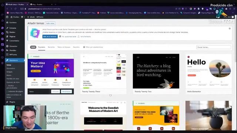Open Opciones de Astra submenu item
This screenshot has width=237, height=133.
[x=13, y=82]
